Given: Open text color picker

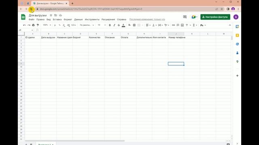Looking at the screenshot, I should pyautogui.click(x=123, y=25).
